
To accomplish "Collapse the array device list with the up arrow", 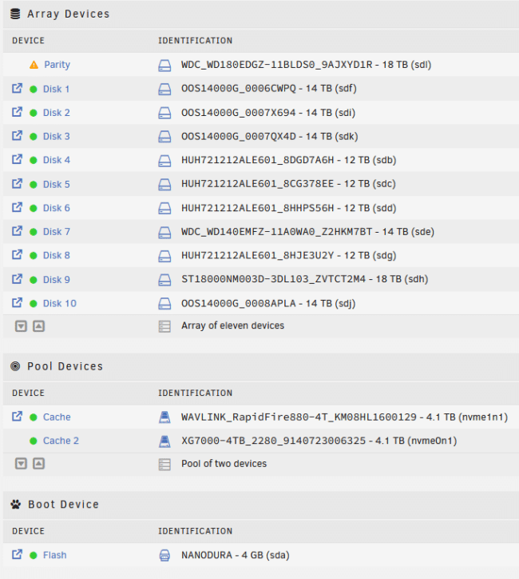I will (38, 326).
